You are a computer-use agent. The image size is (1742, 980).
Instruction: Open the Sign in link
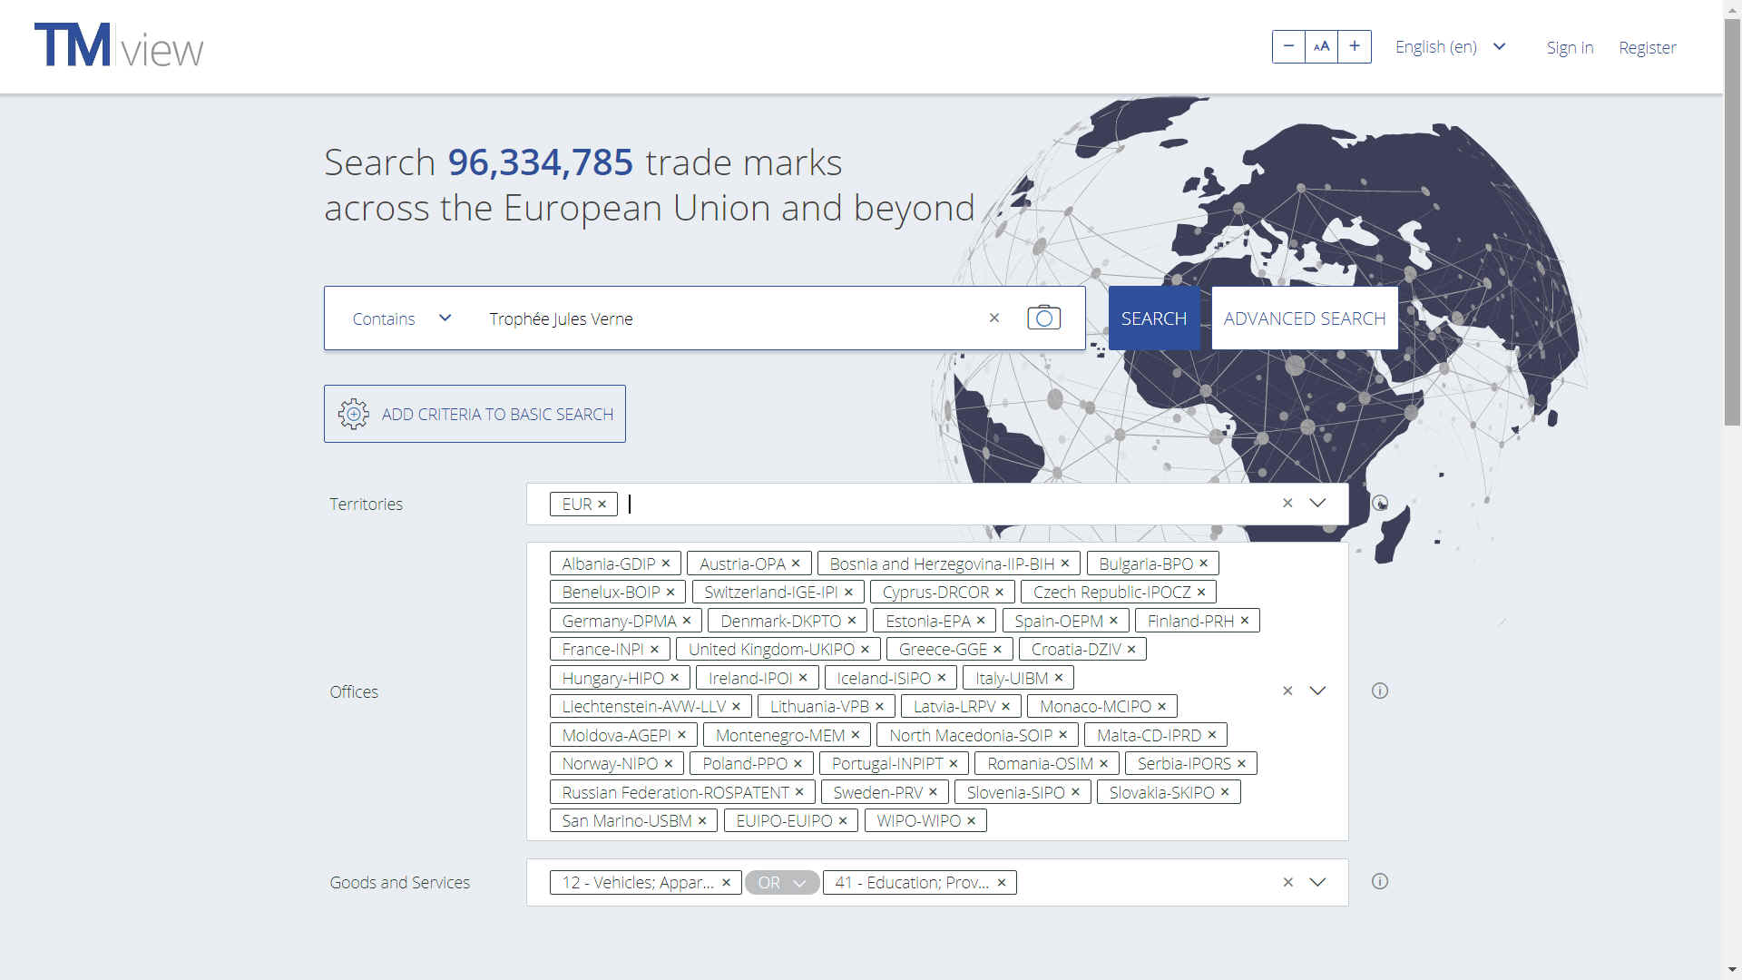click(1570, 47)
